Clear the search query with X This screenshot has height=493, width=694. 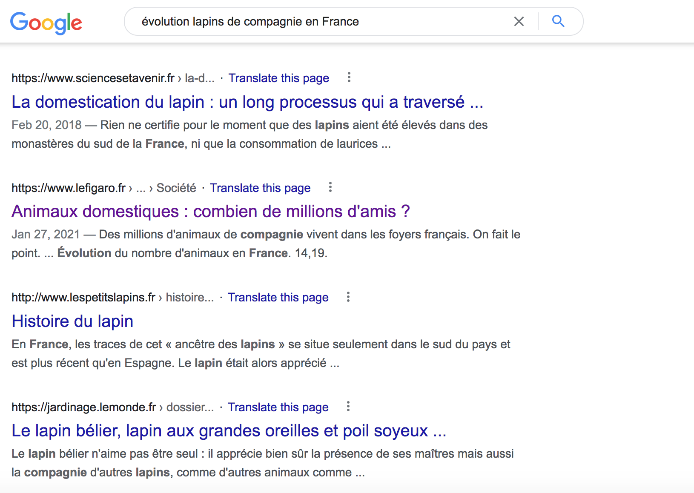[x=519, y=21]
